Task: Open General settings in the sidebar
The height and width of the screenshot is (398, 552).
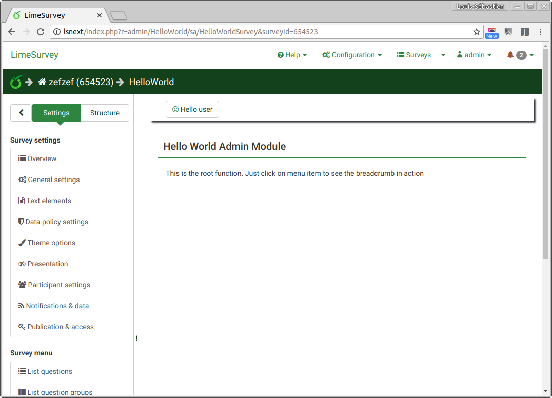Action: [53, 180]
